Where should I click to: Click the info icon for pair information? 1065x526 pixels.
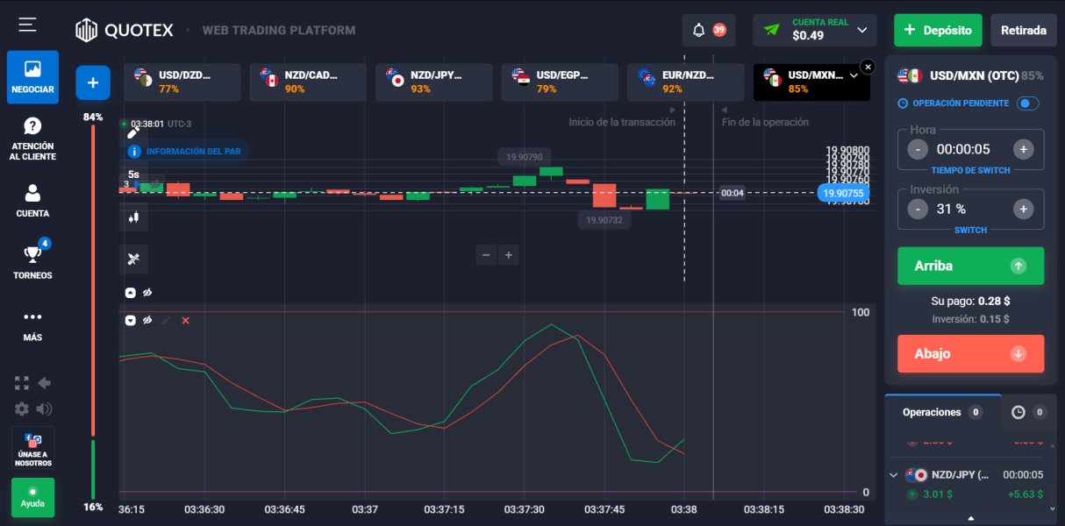click(135, 152)
